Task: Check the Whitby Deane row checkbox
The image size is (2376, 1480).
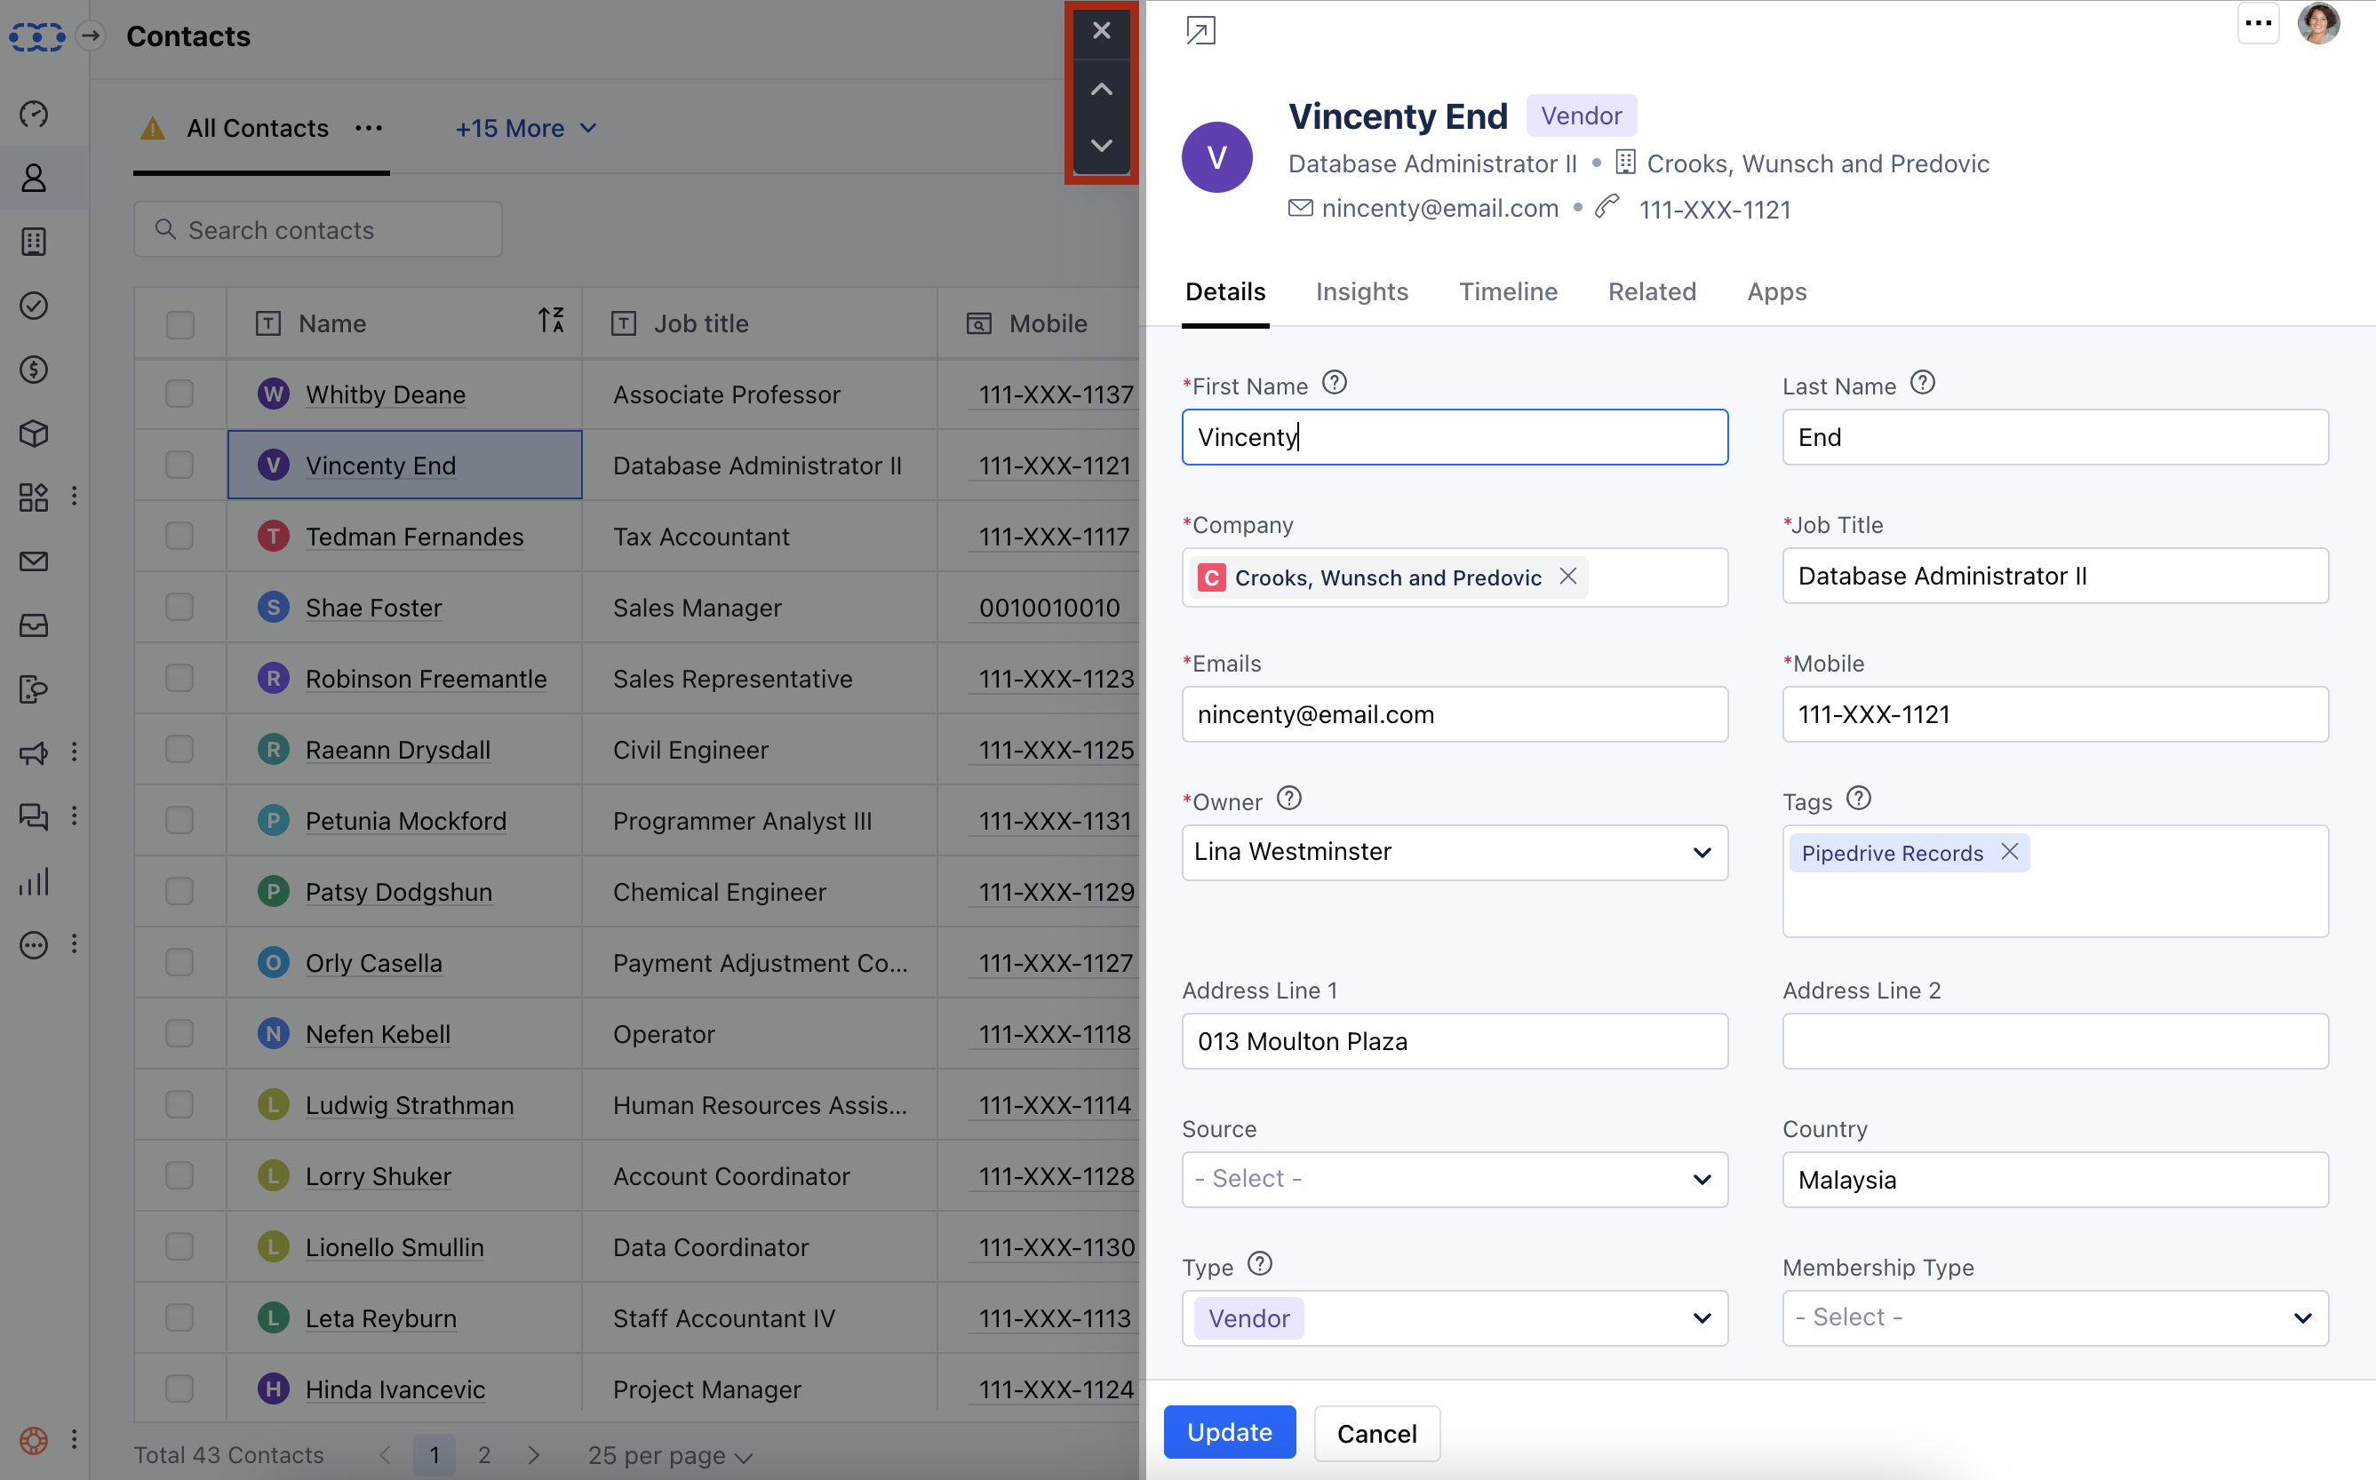Action: coord(179,394)
